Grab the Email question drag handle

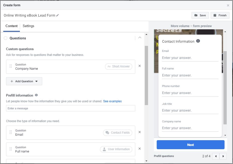tap(11, 132)
